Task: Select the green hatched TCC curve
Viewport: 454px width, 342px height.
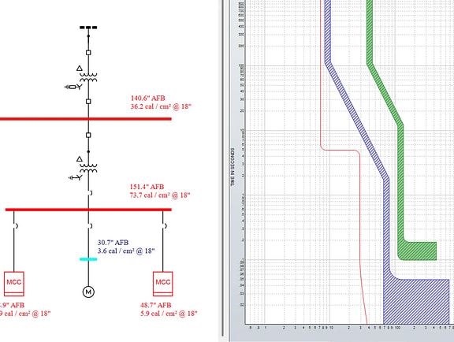Action: pyautogui.click(x=400, y=173)
